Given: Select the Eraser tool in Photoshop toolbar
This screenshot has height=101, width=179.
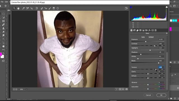Looking at the screenshot, I should tap(3, 32).
